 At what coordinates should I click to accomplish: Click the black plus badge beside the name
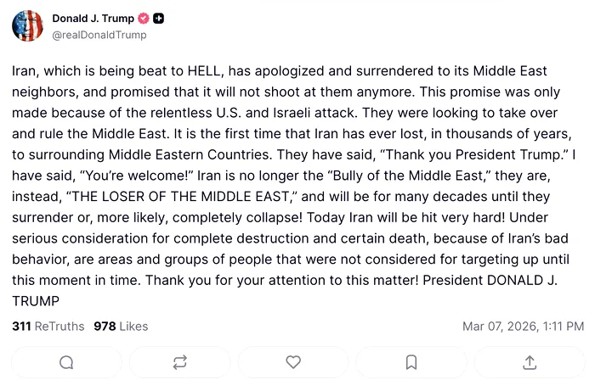point(159,19)
